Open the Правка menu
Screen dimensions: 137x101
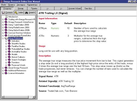(11, 5)
